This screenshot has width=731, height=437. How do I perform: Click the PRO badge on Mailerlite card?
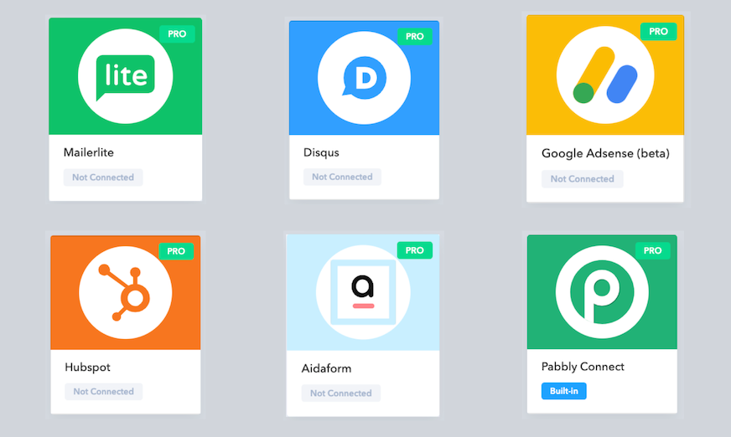[x=177, y=34]
